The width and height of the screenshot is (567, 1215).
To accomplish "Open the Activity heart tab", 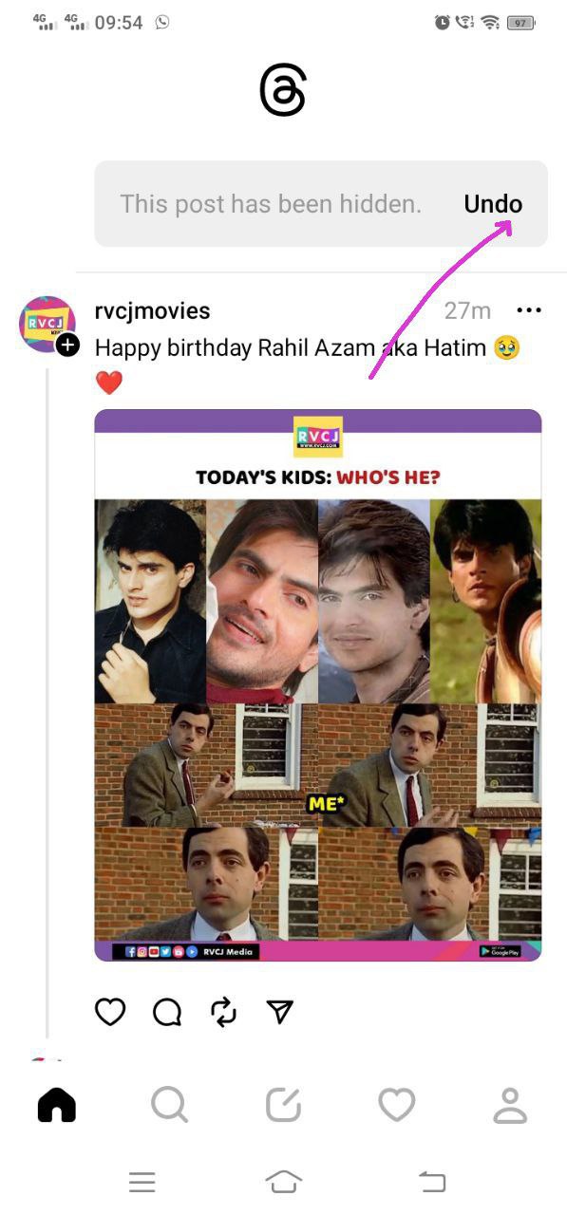I will [x=397, y=1105].
